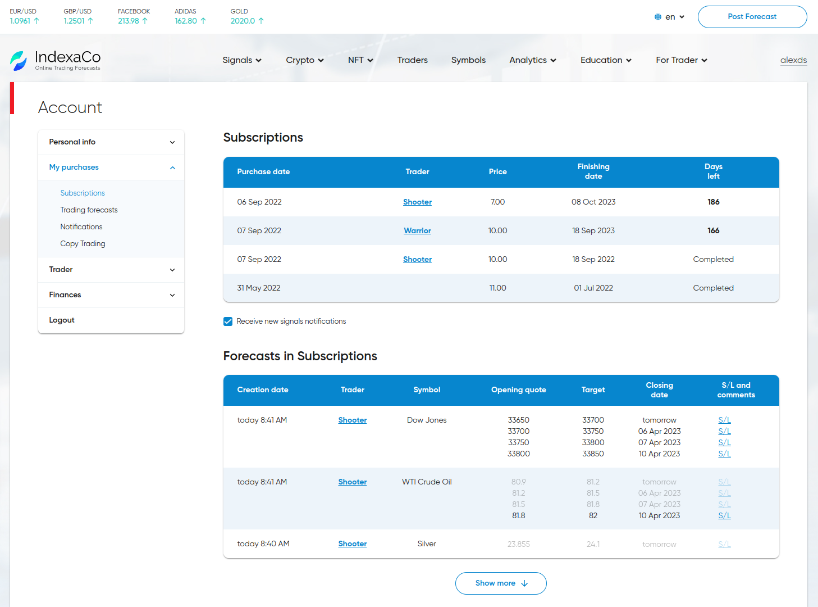Click S/L link for Dow Jones 33650 quote
Screen dimensions: 818x607
(724, 420)
